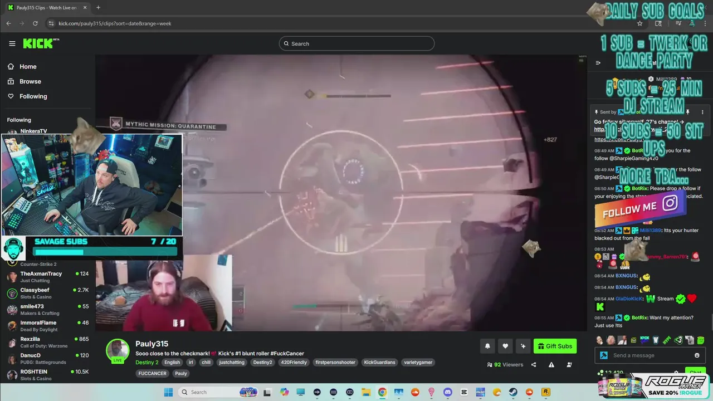Select the justchatting tag

[x=232, y=362]
